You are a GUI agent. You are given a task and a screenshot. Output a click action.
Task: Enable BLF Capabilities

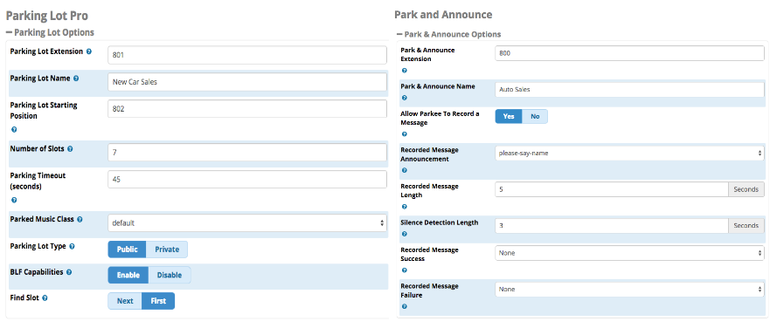[x=128, y=275]
